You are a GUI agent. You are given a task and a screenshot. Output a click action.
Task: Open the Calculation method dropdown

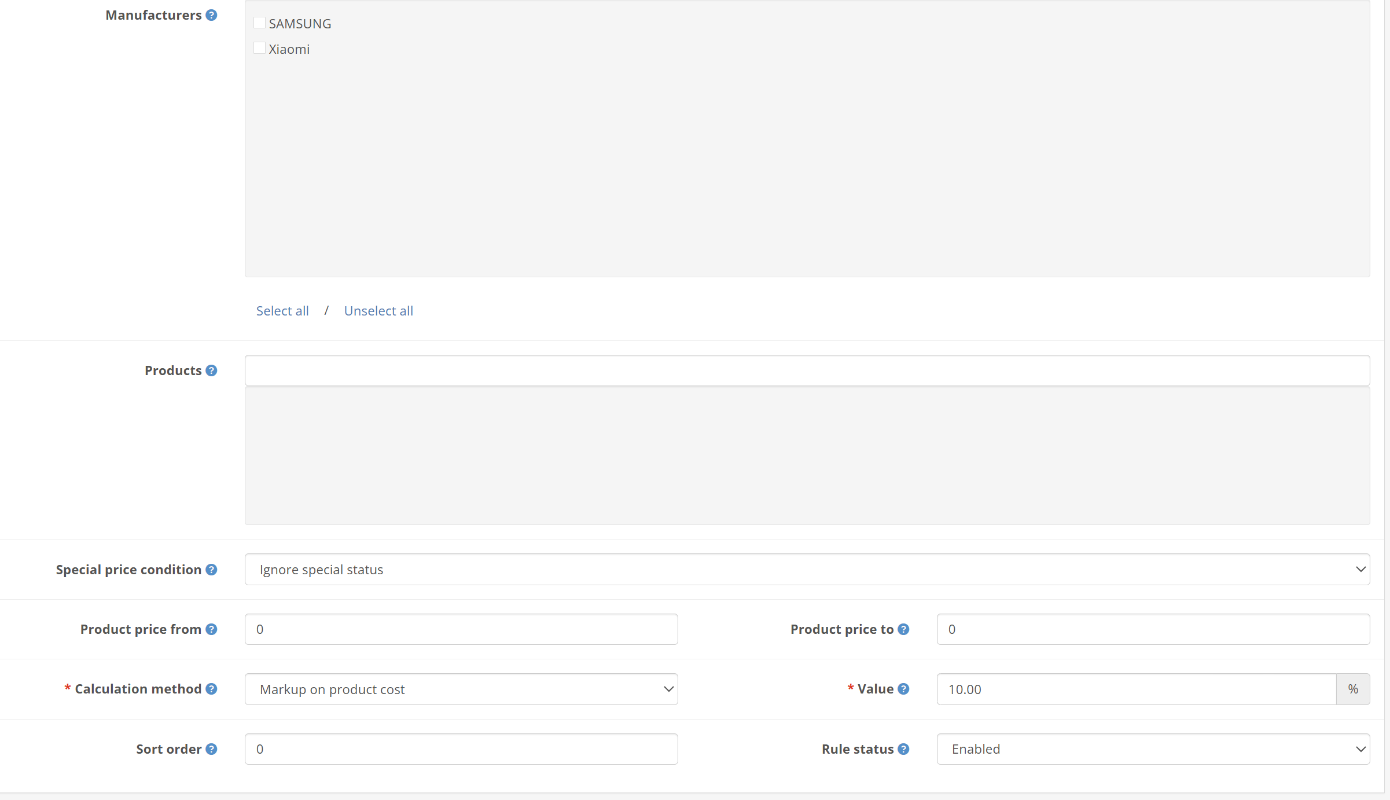tap(461, 689)
